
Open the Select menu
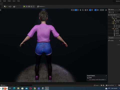[x=9, y=1]
